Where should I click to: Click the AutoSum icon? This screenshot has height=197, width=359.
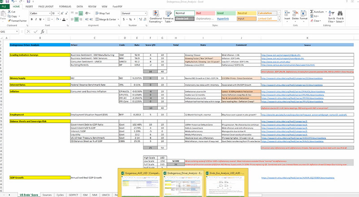click(312, 12)
